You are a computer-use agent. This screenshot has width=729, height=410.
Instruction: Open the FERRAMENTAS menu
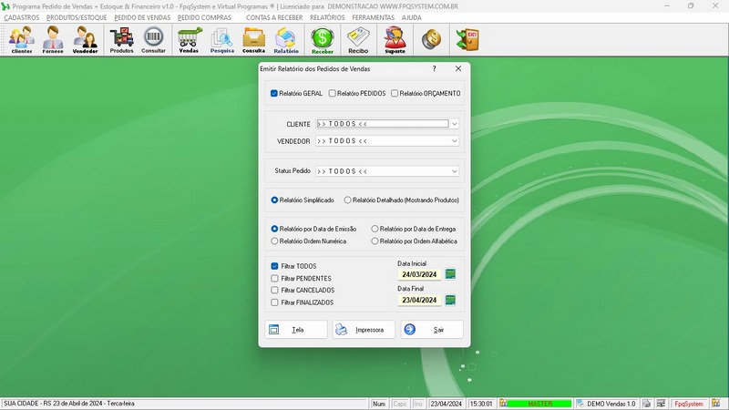(x=373, y=17)
